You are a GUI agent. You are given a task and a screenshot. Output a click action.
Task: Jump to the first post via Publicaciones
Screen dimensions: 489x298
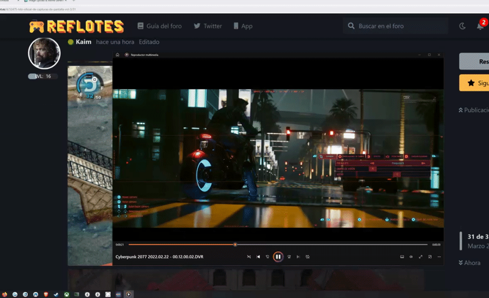pos(473,110)
